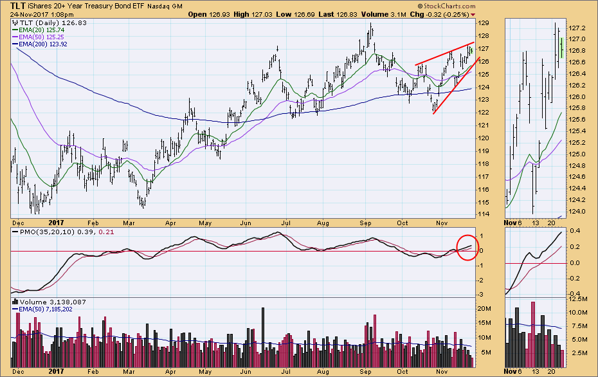Click the 'TLT (Daily) 126.83' legend label
This screenshot has height=377, width=598.
[53, 23]
